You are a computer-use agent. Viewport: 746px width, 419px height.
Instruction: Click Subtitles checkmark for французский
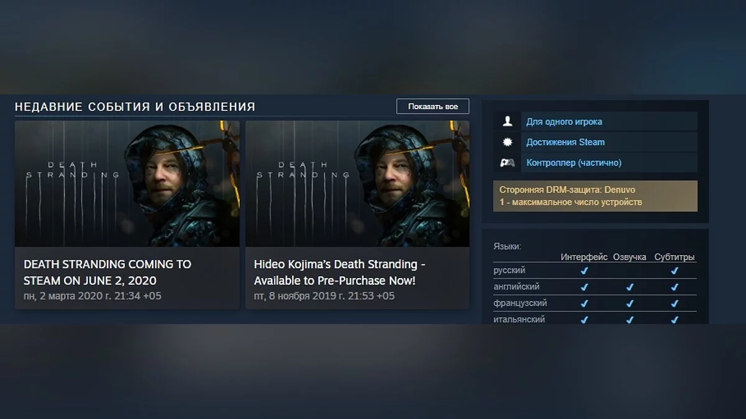(675, 304)
